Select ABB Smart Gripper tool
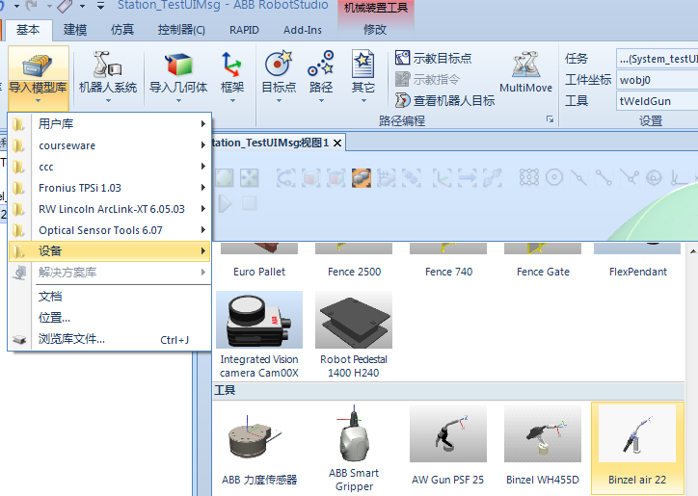 pyautogui.click(x=354, y=448)
